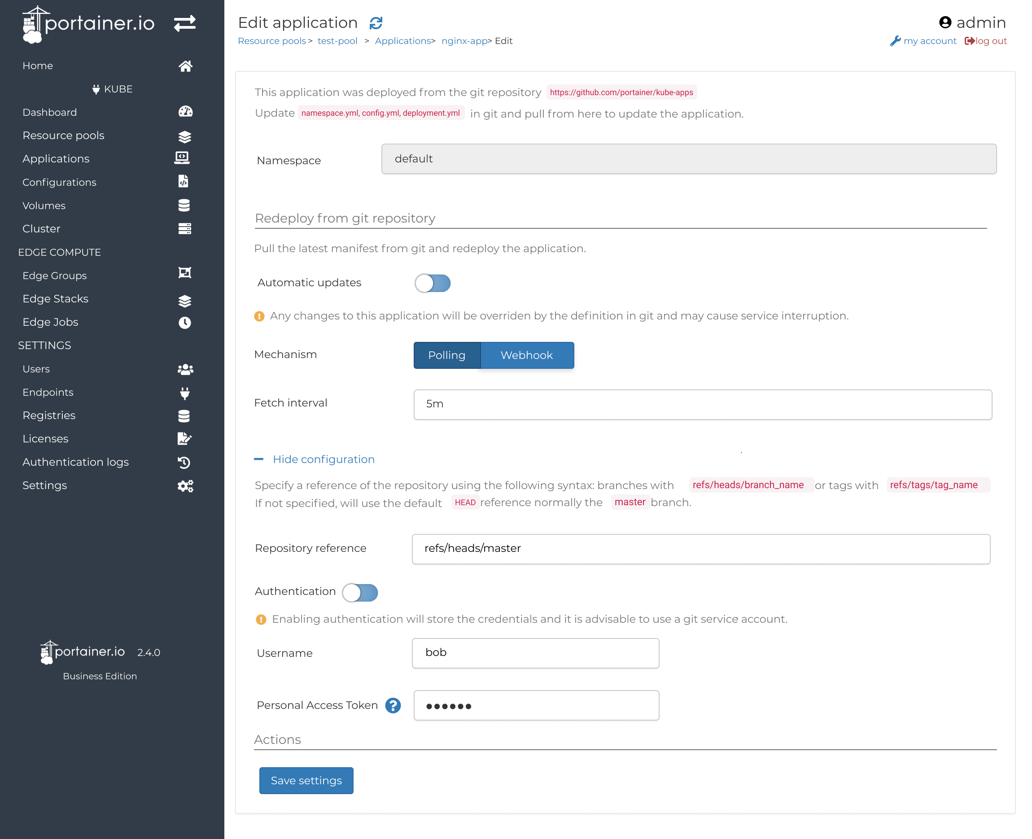This screenshot has width=1032, height=839.
Task: Open Settings in the sidebar
Action: coord(44,485)
